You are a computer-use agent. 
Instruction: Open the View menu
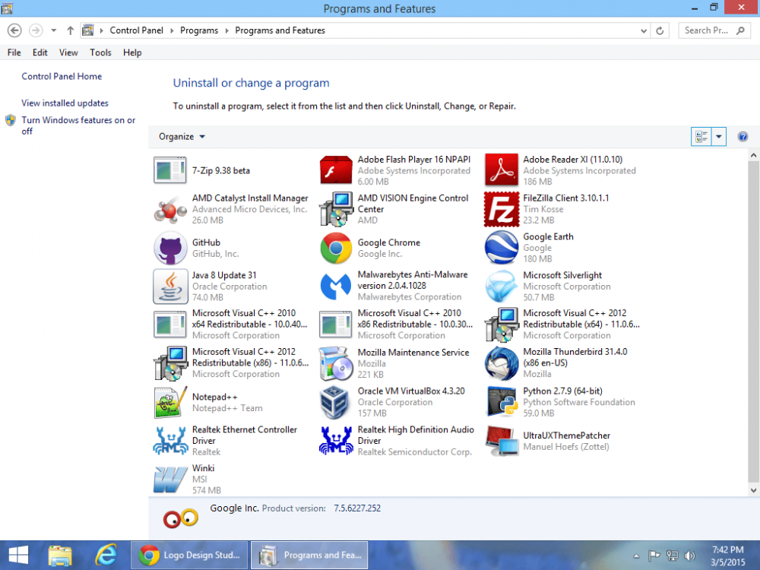tap(68, 52)
